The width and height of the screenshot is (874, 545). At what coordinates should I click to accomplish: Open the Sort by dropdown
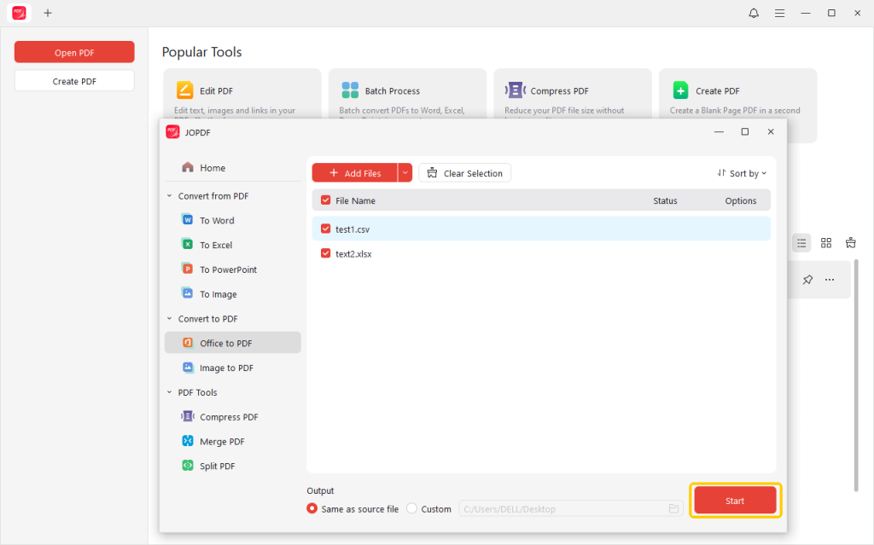coord(741,172)
